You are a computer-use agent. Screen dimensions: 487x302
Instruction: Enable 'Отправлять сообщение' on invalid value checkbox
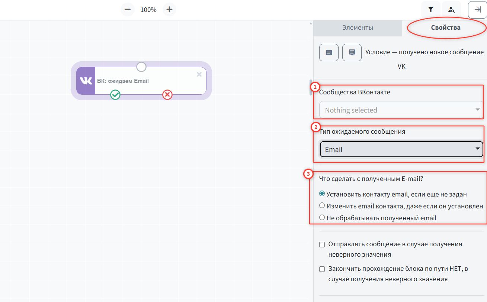(322, 244)
